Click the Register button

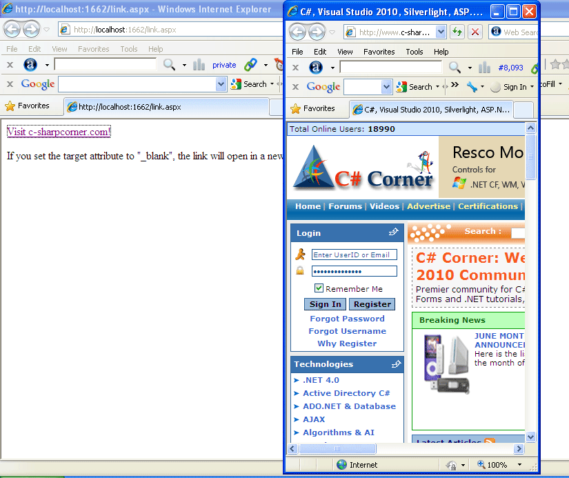(x=372, y=304)
